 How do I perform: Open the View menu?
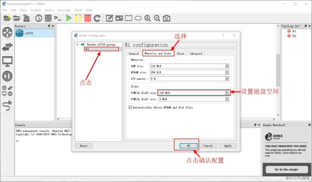[x=23, y=10]
